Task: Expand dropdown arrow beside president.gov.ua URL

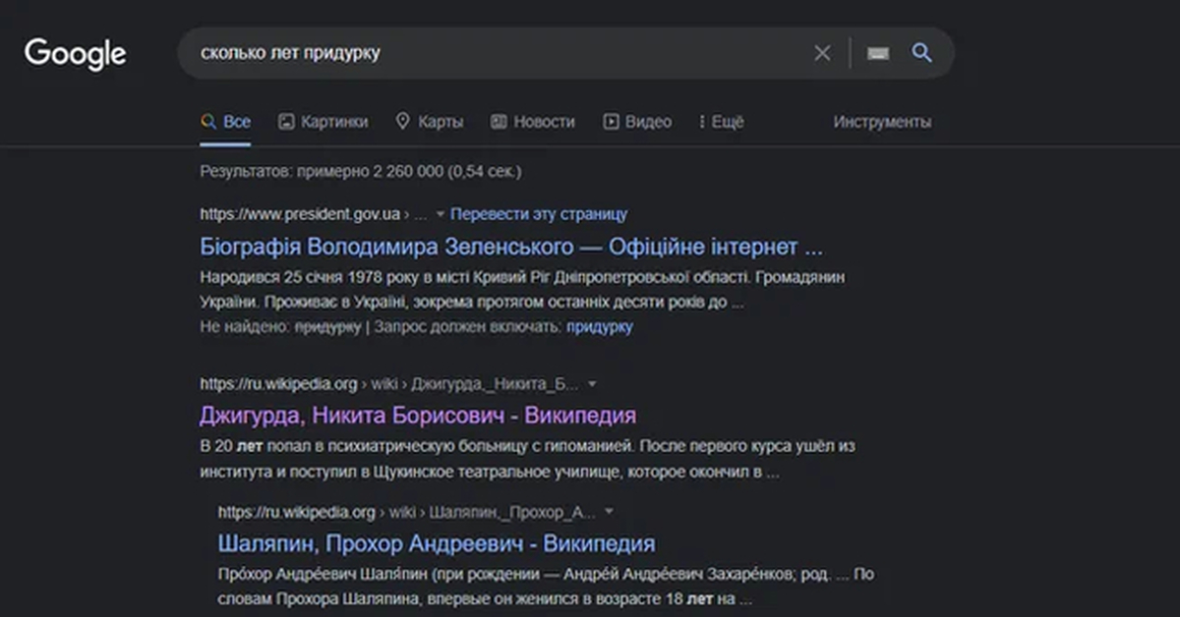Action: click(441, 214)
